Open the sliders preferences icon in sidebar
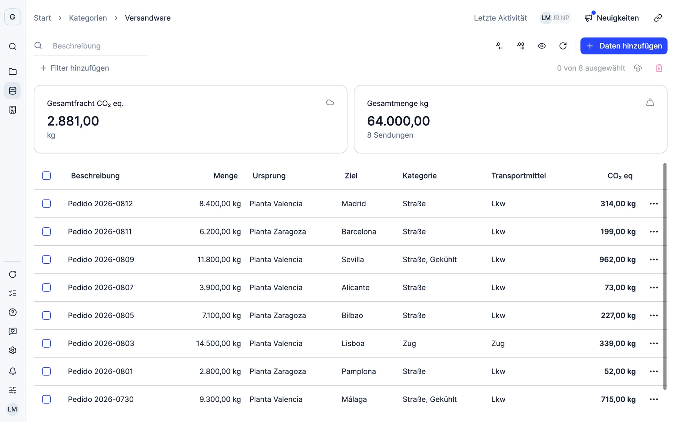The image size is (676, 422). tap(12, 390)
